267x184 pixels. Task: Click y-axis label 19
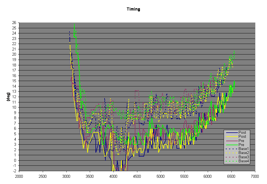coord(14,60)
